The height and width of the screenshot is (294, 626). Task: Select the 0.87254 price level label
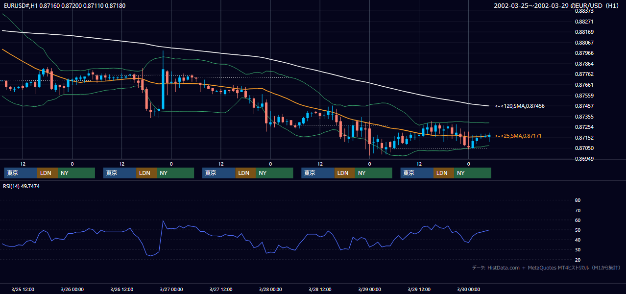[584, 127]
